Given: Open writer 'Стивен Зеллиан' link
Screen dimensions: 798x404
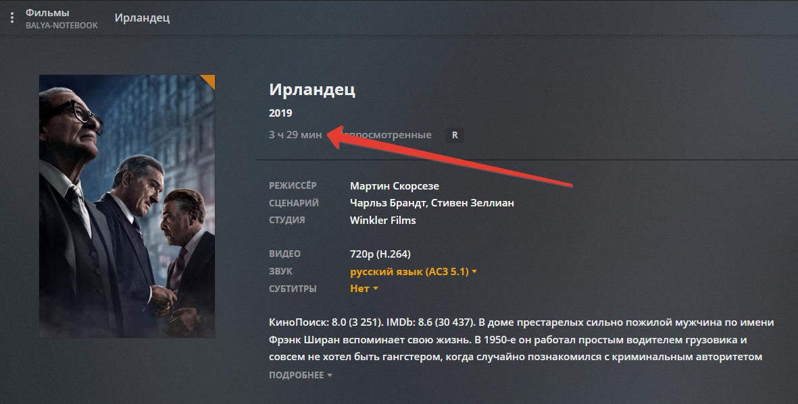Looking at the screenshot, I should pos(472,203).
